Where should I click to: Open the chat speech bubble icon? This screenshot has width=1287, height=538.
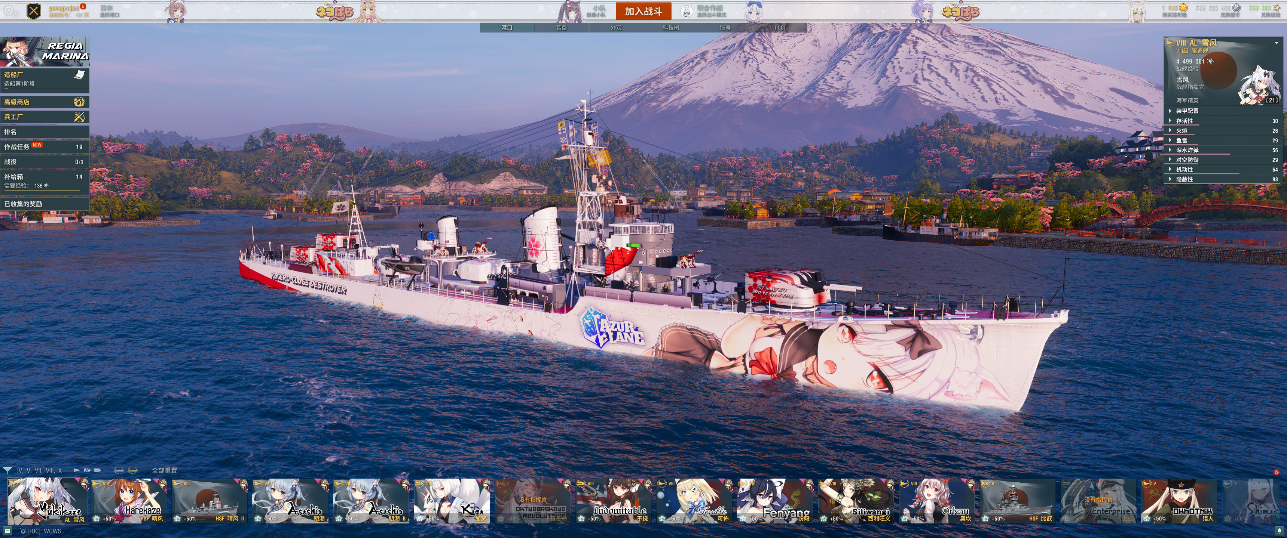7,531
